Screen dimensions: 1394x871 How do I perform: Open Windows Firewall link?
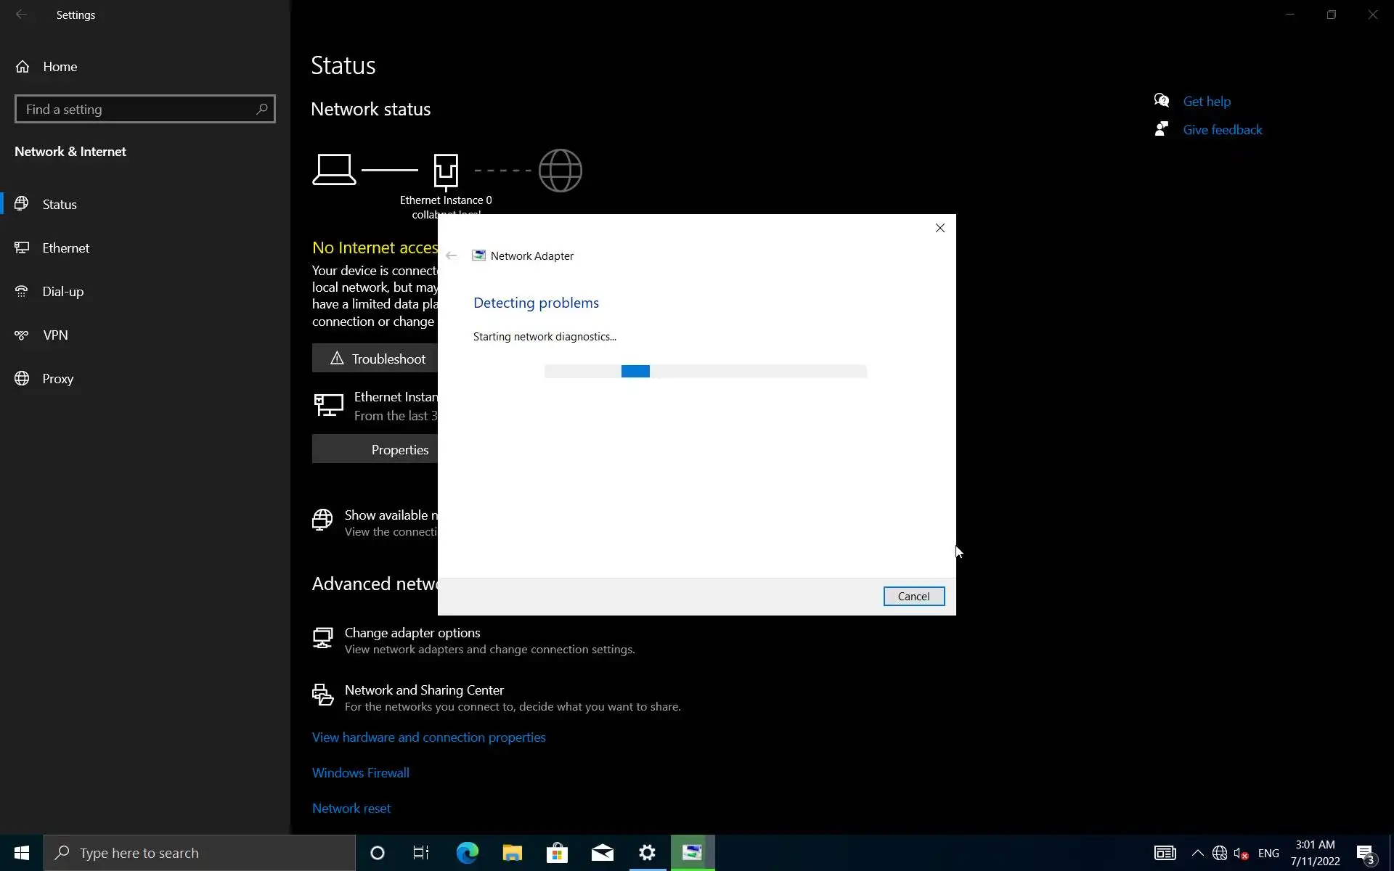(360, 773)
